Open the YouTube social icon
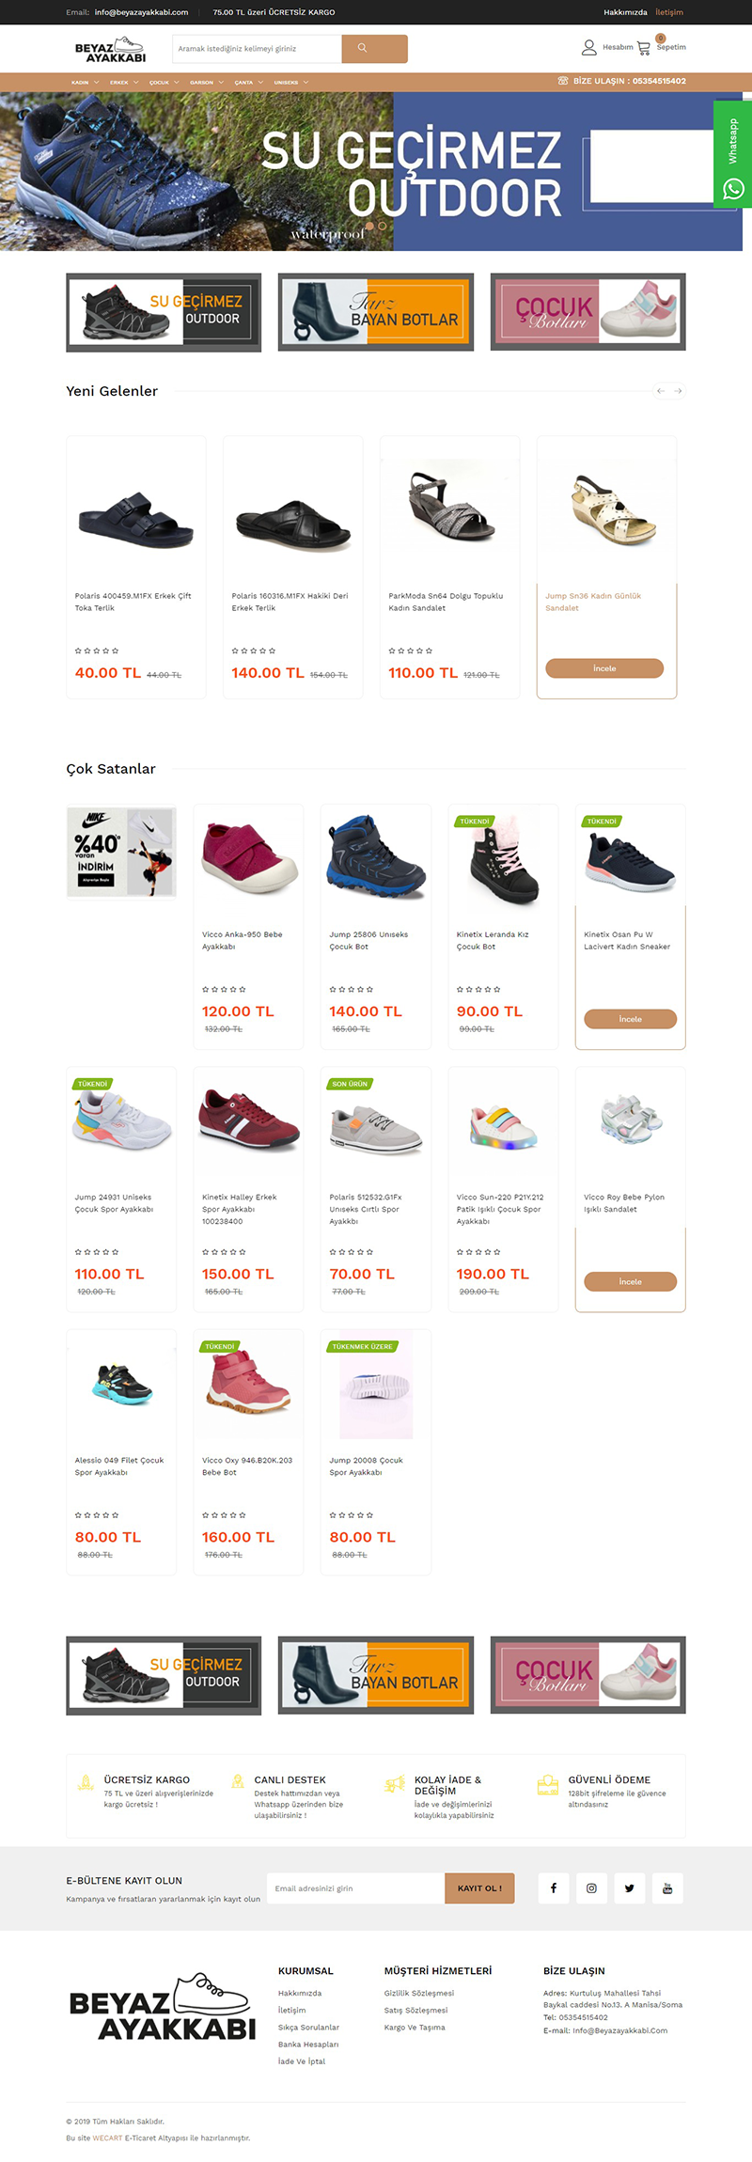Viewport: 752px width, 2162px height. 667,1888
